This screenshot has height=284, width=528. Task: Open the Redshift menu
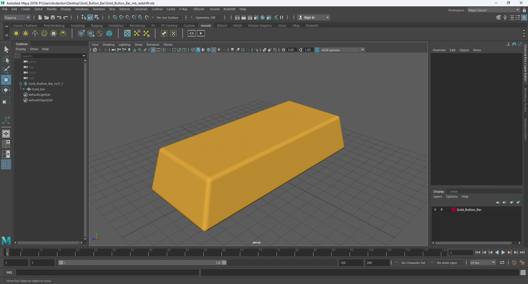(229, 9)
